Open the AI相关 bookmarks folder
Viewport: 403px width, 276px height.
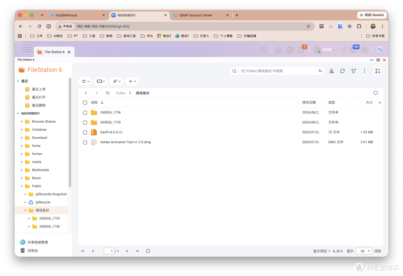pos(55,36)
